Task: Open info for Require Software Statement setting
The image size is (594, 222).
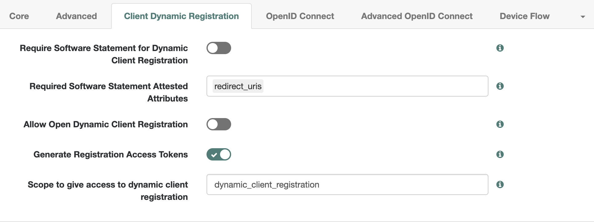Action: click(x=500, y=48)
